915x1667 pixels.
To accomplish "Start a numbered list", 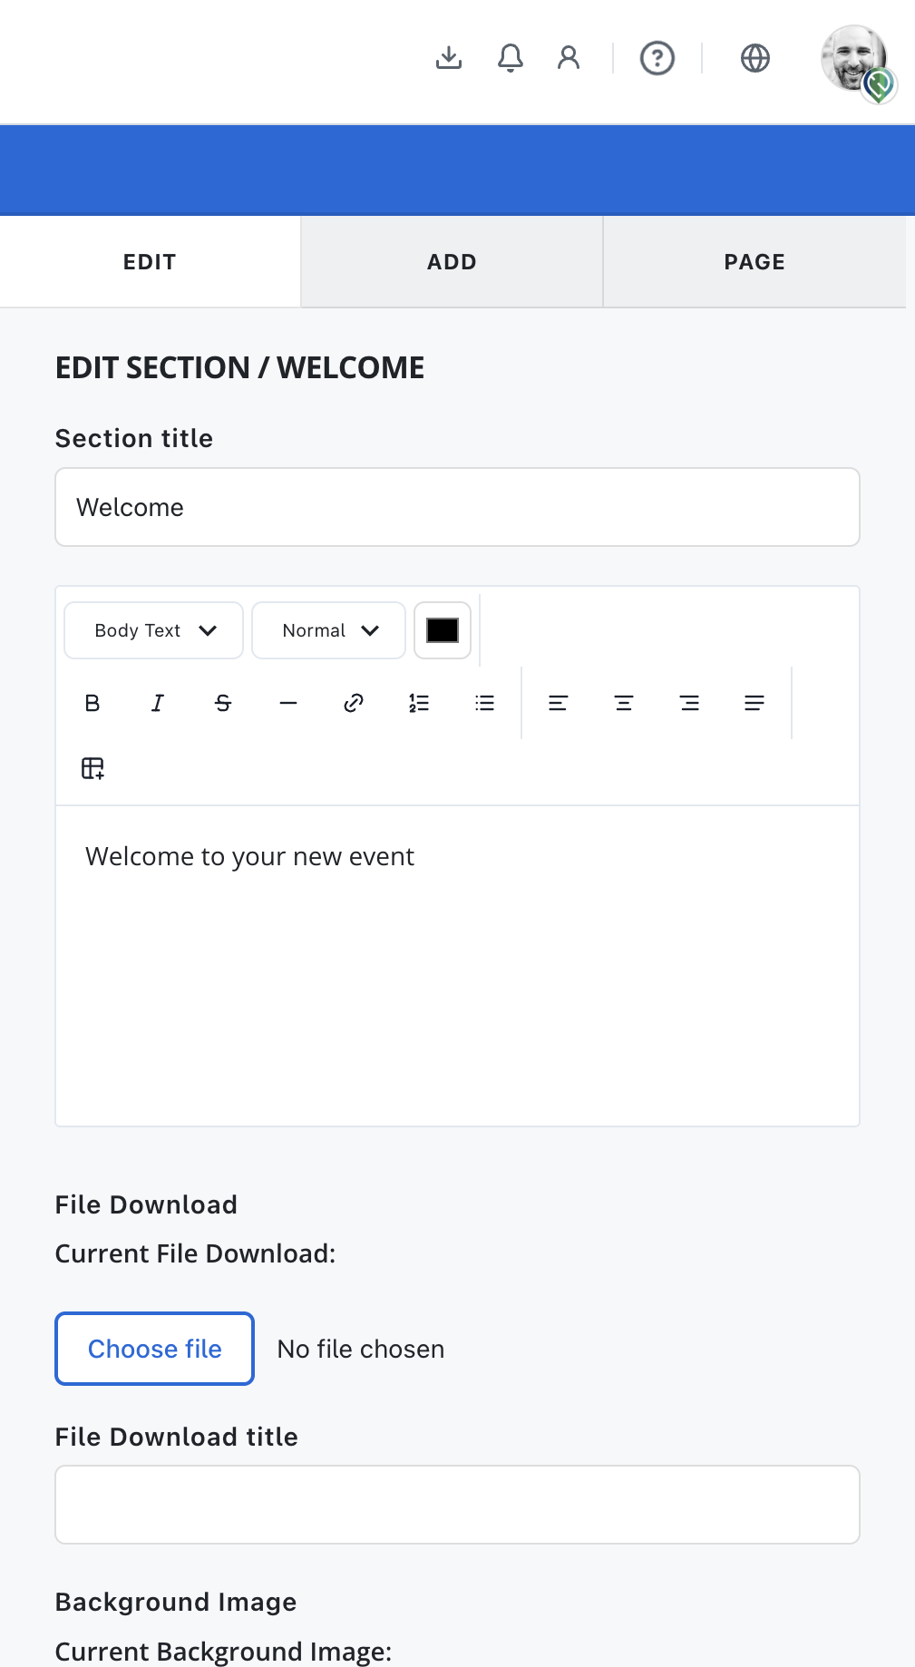I will coord(419,703).
